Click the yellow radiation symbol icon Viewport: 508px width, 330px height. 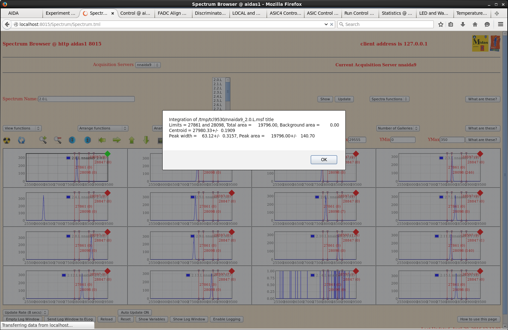(x=7, y=140)
